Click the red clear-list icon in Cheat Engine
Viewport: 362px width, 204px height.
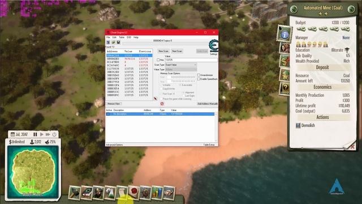point(162,104)
